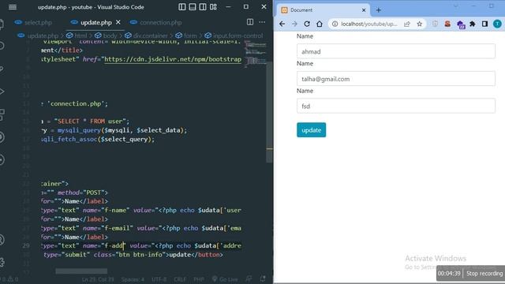505x284 pixels.
Task: Toggle Chrome side panel icon
Action: click(x=484, y=24)
